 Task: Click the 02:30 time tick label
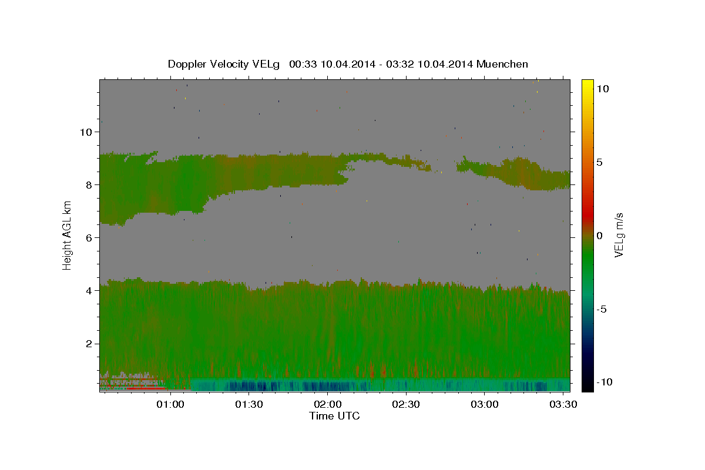pos(406,405)
